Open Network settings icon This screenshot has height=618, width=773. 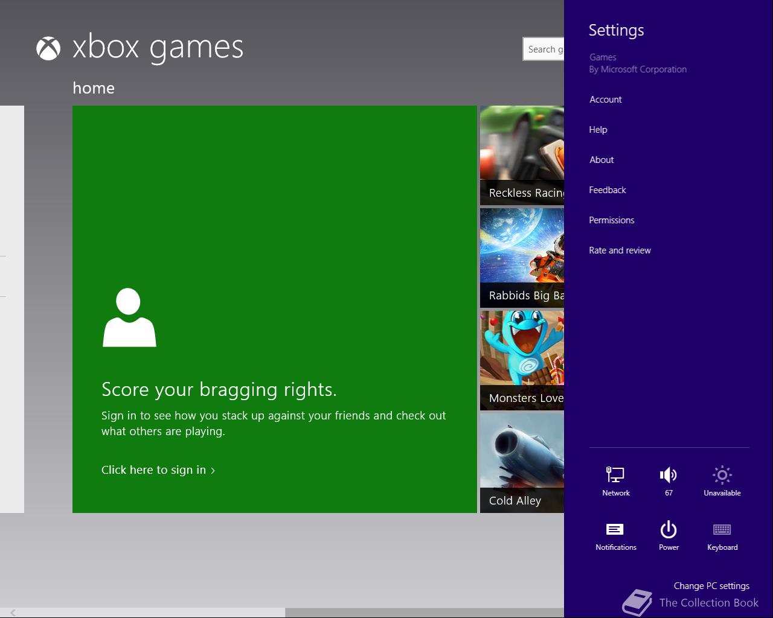615,475
